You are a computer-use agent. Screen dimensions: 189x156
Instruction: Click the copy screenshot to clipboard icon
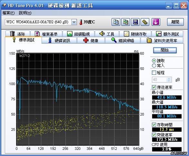125,22
